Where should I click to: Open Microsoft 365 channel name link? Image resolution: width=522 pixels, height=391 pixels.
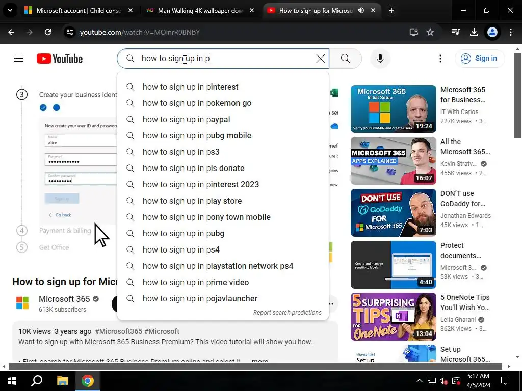(x=64, y=299)
